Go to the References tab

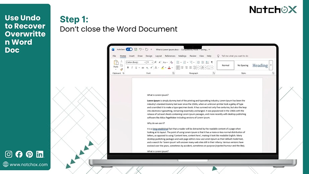pyautogui.click(x=170, y=56)
